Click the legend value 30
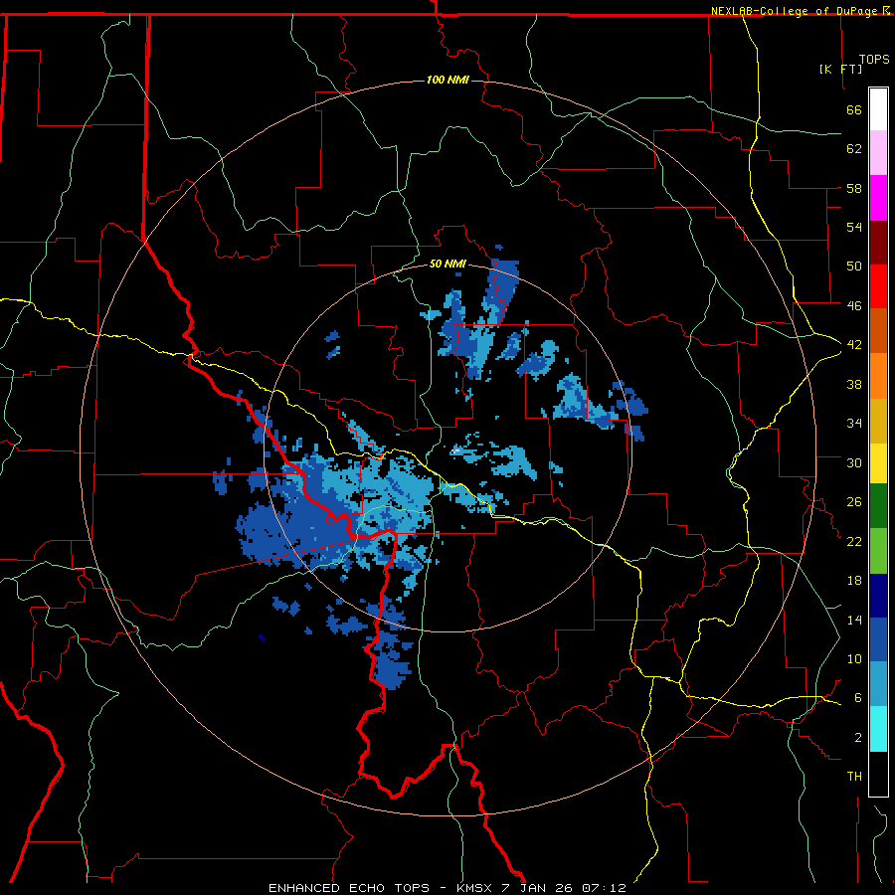895x895 pixels. click(854, 462)
